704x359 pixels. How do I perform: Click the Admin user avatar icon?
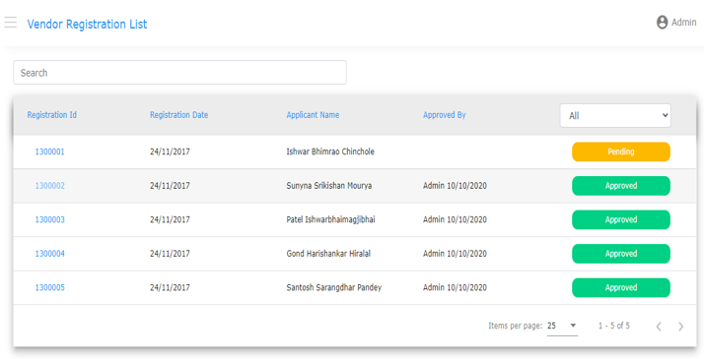[662, 23]
